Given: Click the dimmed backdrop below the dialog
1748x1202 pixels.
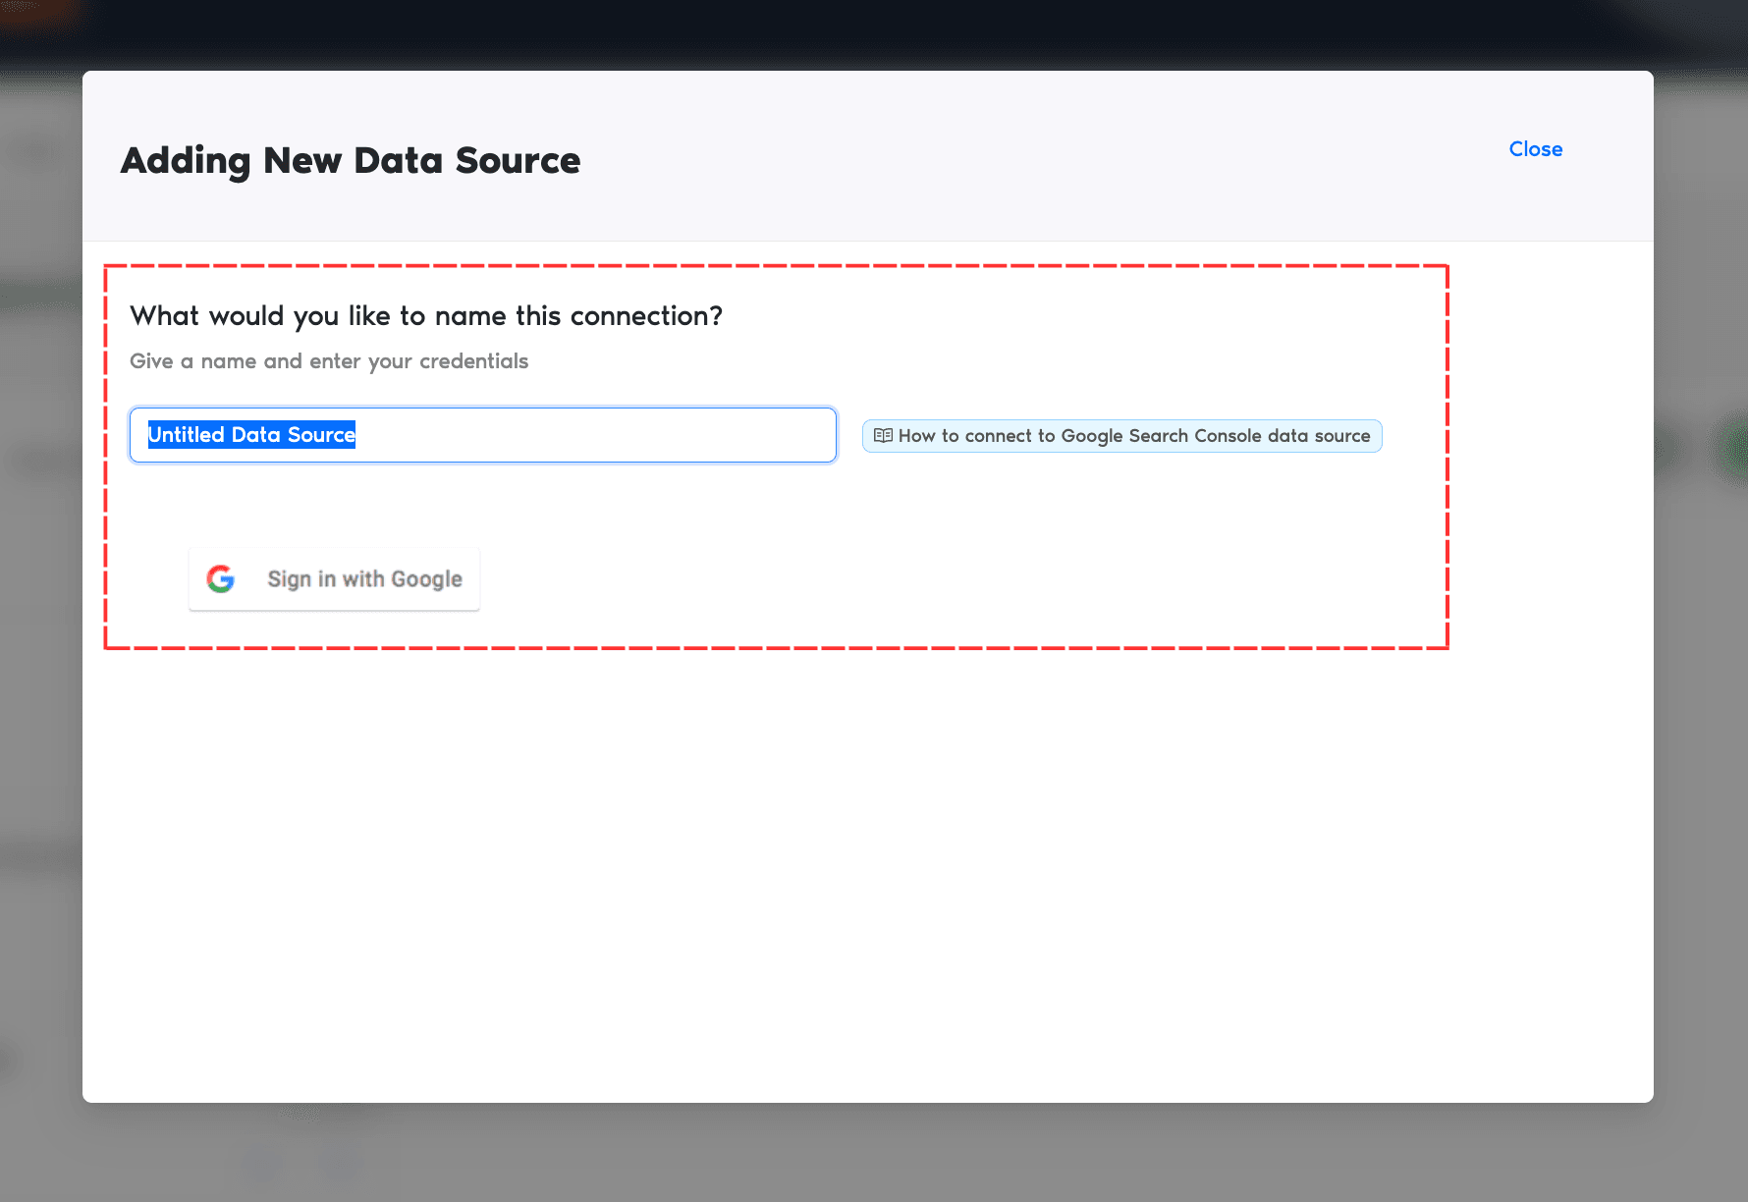Looking at the screenshot, I should pos(874,1154).
